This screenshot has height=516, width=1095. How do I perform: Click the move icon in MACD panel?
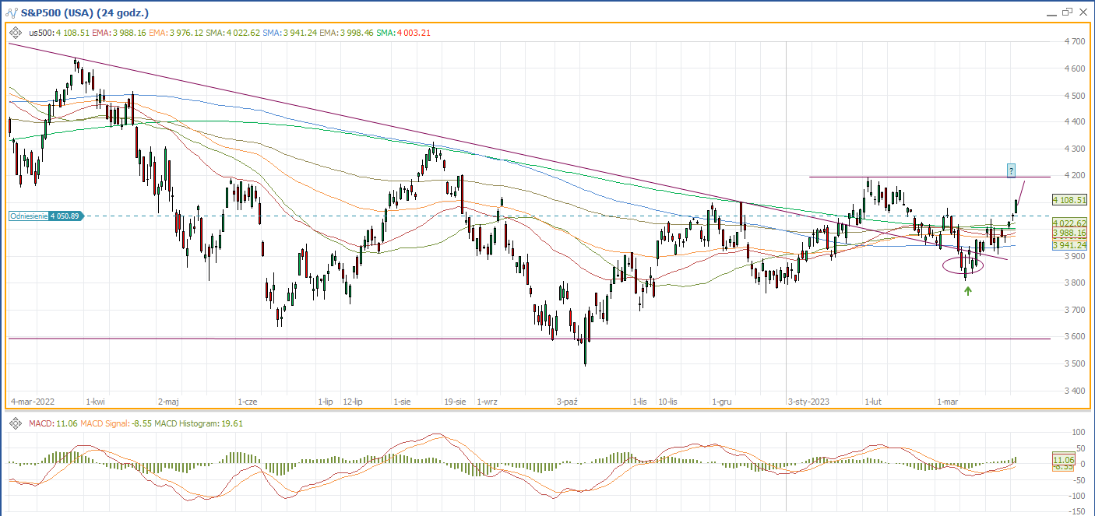coord(16,423)
